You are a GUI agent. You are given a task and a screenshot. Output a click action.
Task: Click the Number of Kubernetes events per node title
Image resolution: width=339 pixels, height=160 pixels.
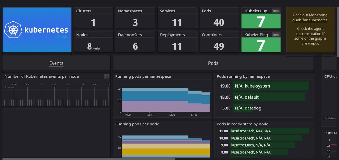pyautogui.click(x=42, y=76)
